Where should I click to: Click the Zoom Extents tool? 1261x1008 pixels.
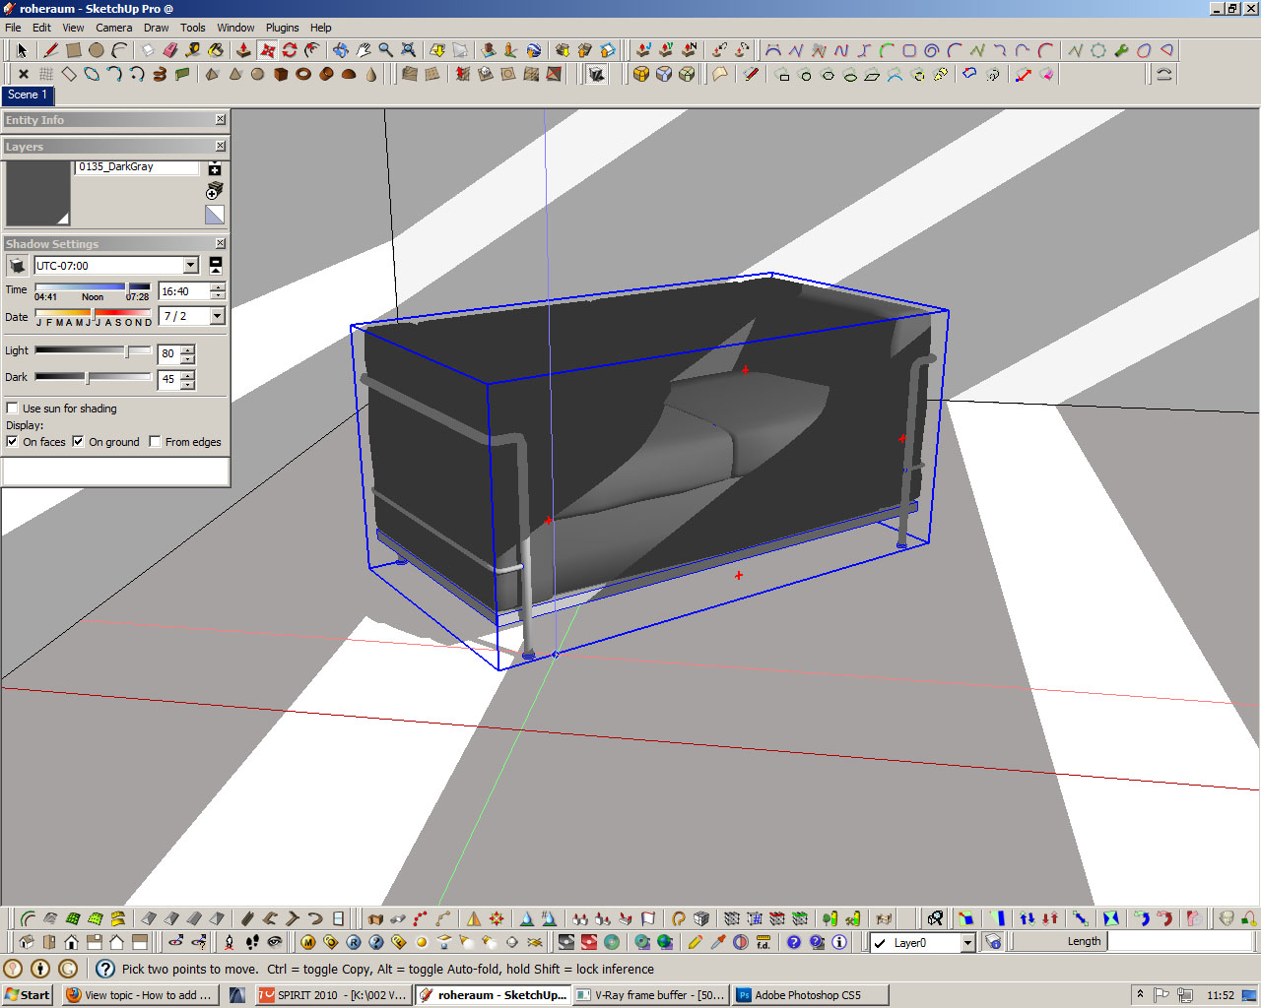pos(408,50)
